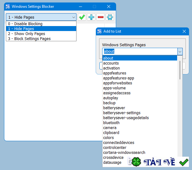Select 'apps-volume' page
The height and width of the screenshot is (170, 192).
[140, 88]
